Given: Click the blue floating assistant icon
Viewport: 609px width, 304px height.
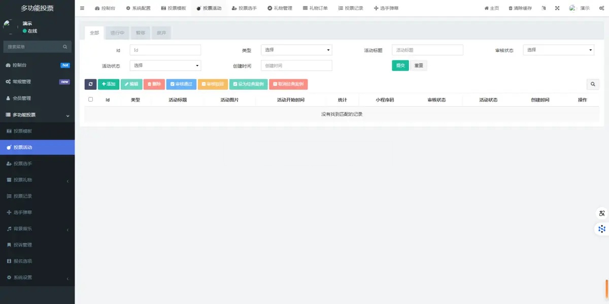Looking at the screenshot, I should tap(602, 229).
